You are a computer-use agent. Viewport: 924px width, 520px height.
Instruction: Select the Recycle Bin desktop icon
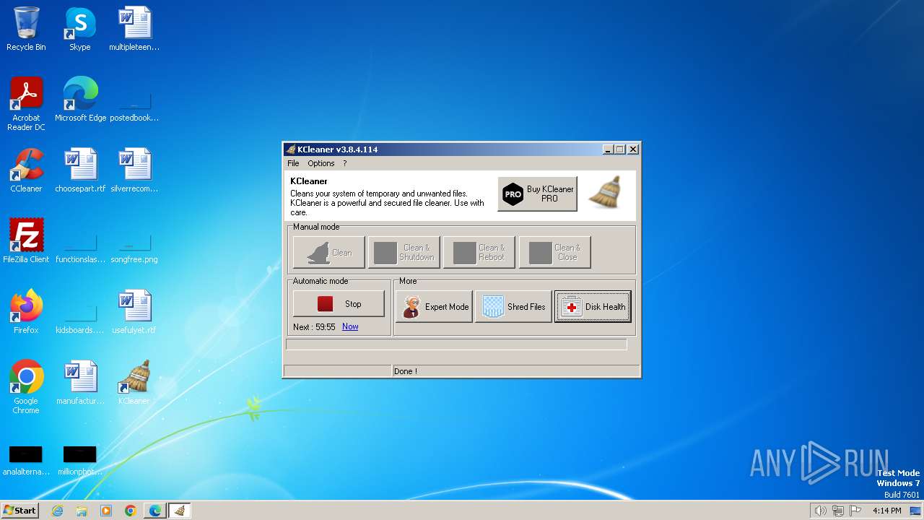point(26,29)
